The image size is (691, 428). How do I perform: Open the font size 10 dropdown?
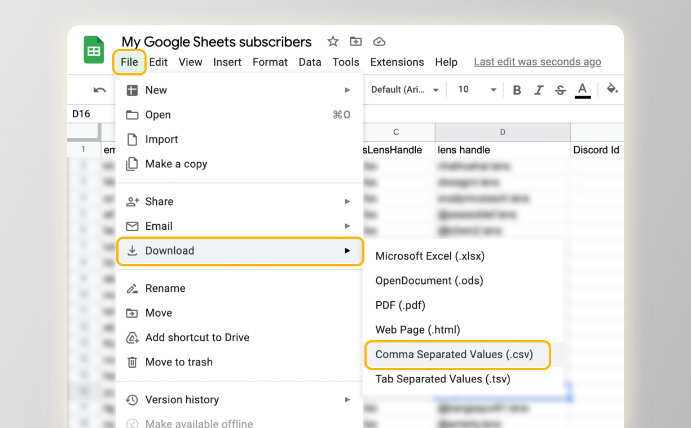pyautogui.click(x=477, y=90)
